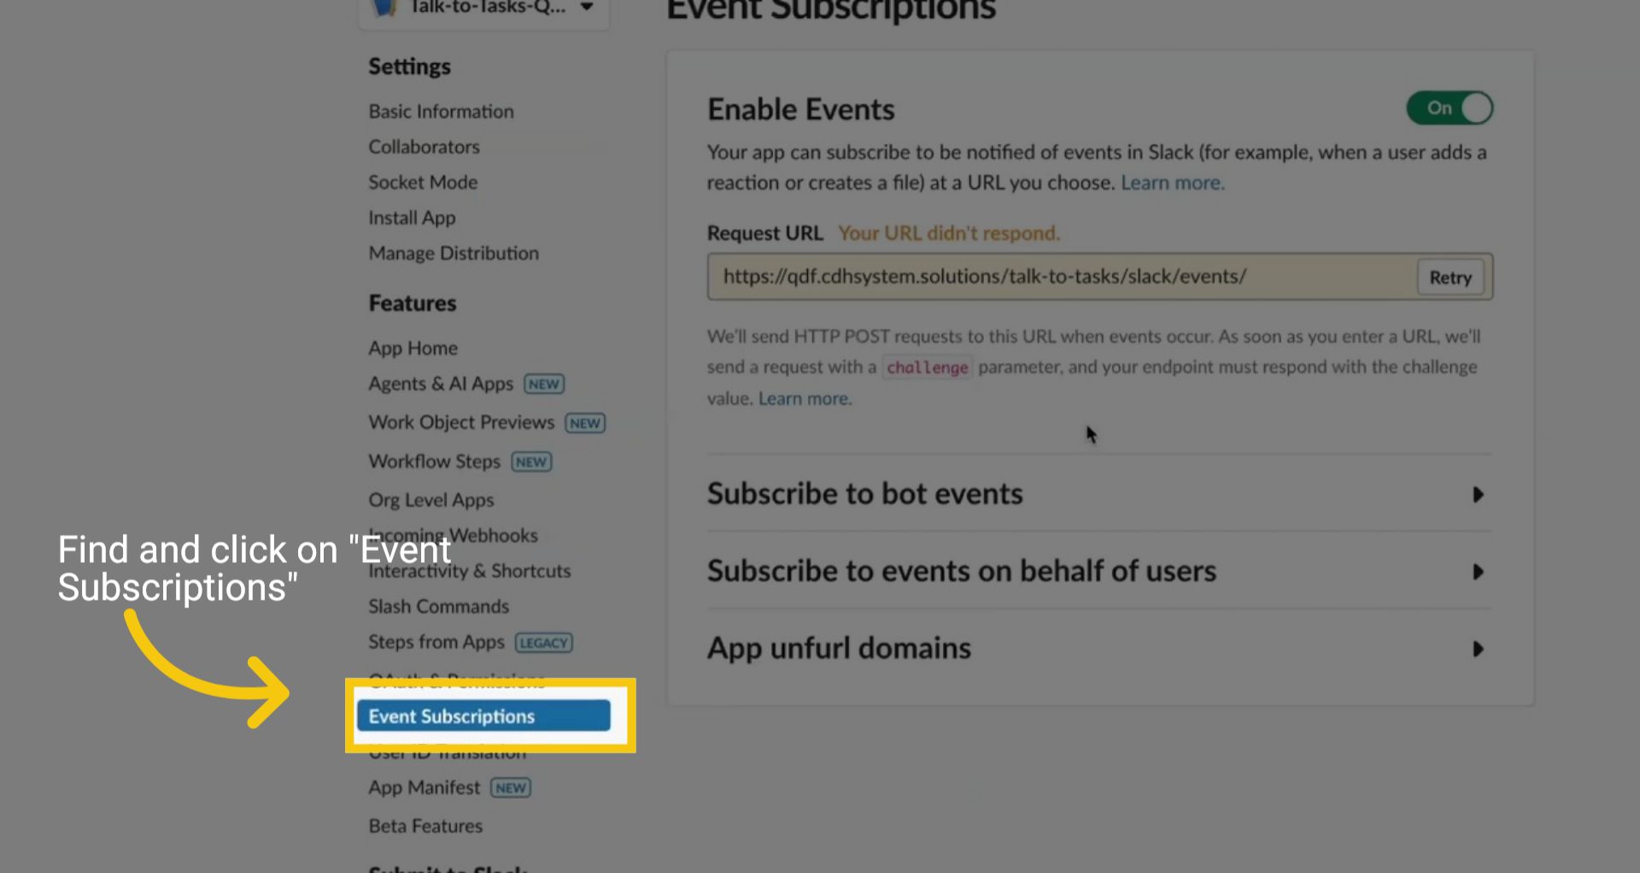The width and height of the screenshot is (1640, 873).
Task: Click NEW badge beside Workflow Steps
Action: [531, 462]
